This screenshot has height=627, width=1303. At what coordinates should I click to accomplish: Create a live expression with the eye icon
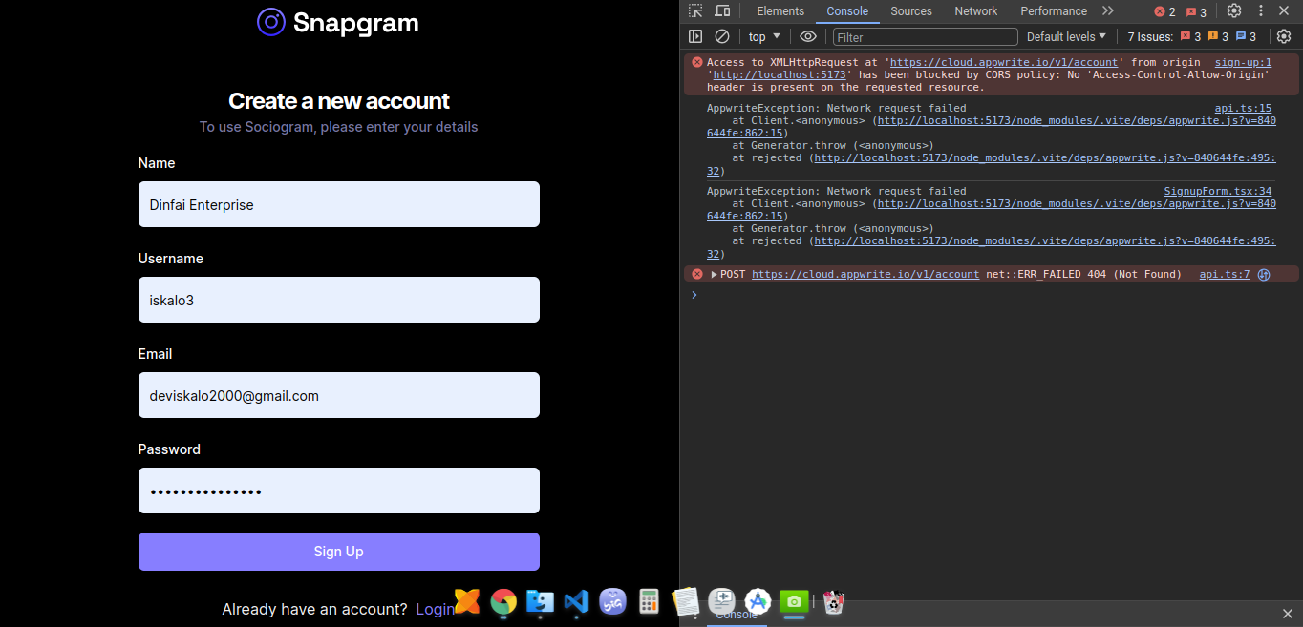point(807,36)
